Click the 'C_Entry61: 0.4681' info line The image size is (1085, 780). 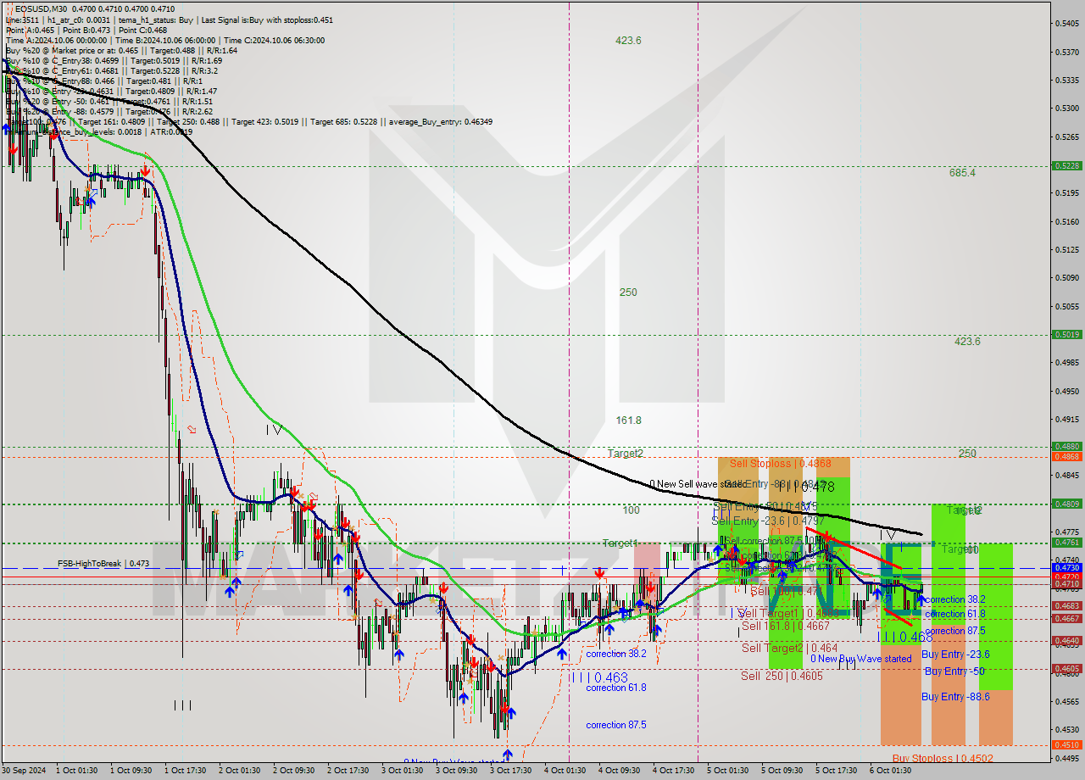coord(112,70)
